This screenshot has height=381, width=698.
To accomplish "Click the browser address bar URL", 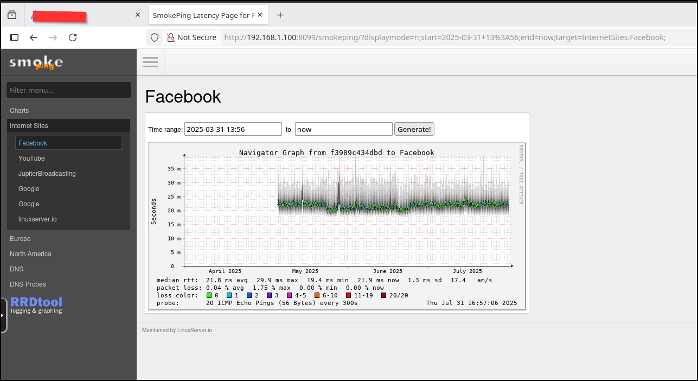I will coord(445,37).
